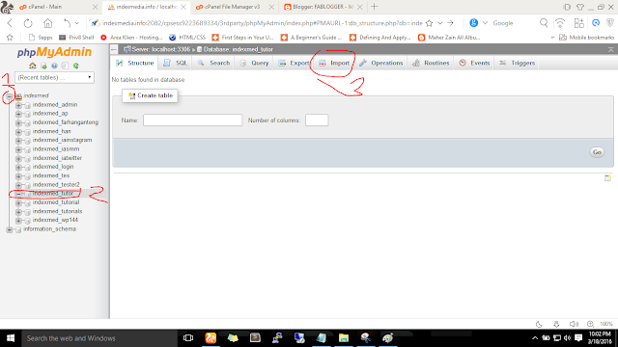618x347 pixels.
Task: Click Server localhost:3306 breadcrumb link
Action: (x=161, y=49)
